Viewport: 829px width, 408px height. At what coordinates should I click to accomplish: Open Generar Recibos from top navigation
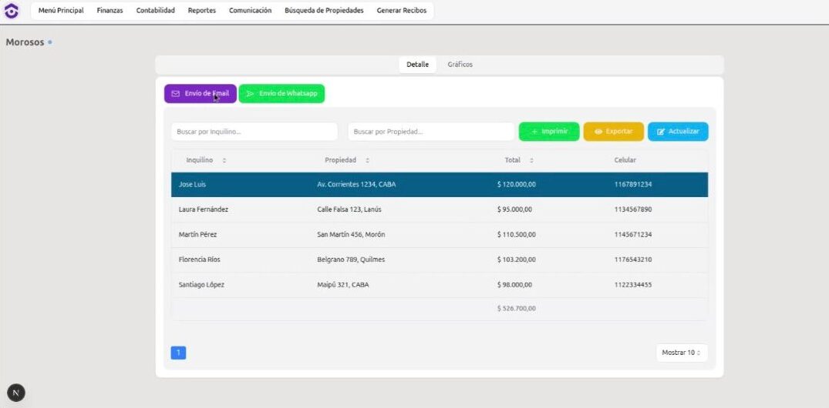click(401, 11)
